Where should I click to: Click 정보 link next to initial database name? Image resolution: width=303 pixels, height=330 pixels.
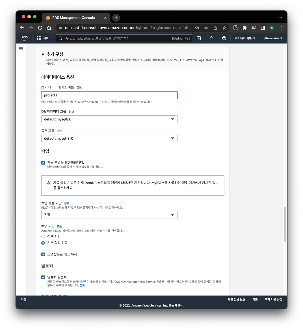point(79,87)
